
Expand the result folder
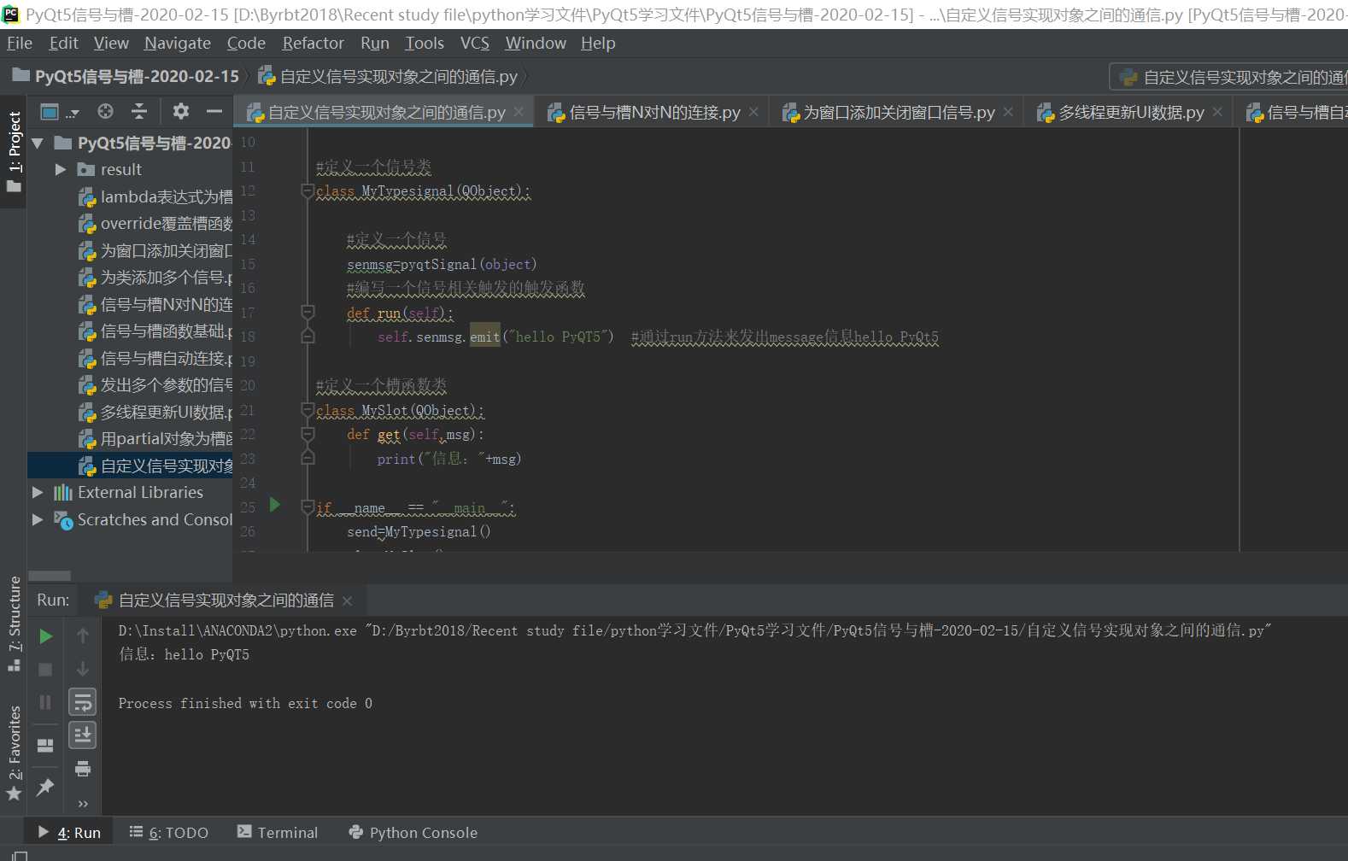point(60,170)
